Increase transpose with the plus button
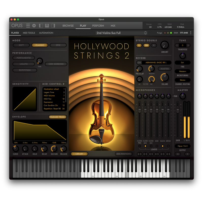 tap(188, 45)
